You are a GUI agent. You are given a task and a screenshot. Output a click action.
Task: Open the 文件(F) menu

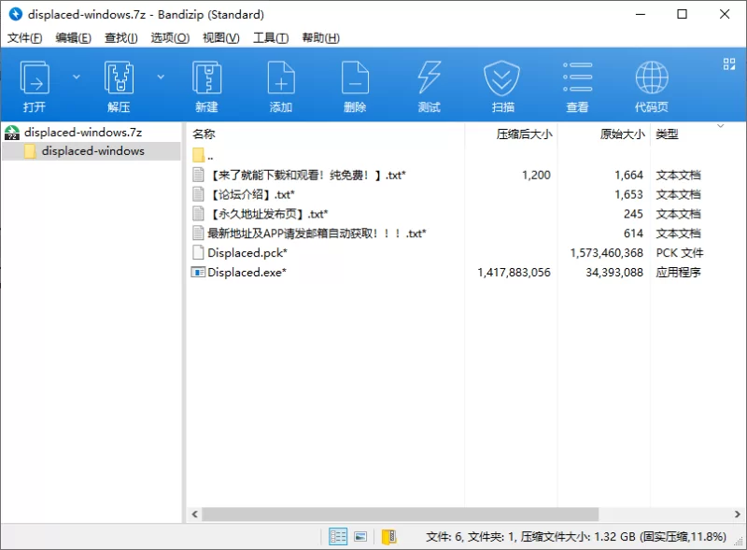24,37
